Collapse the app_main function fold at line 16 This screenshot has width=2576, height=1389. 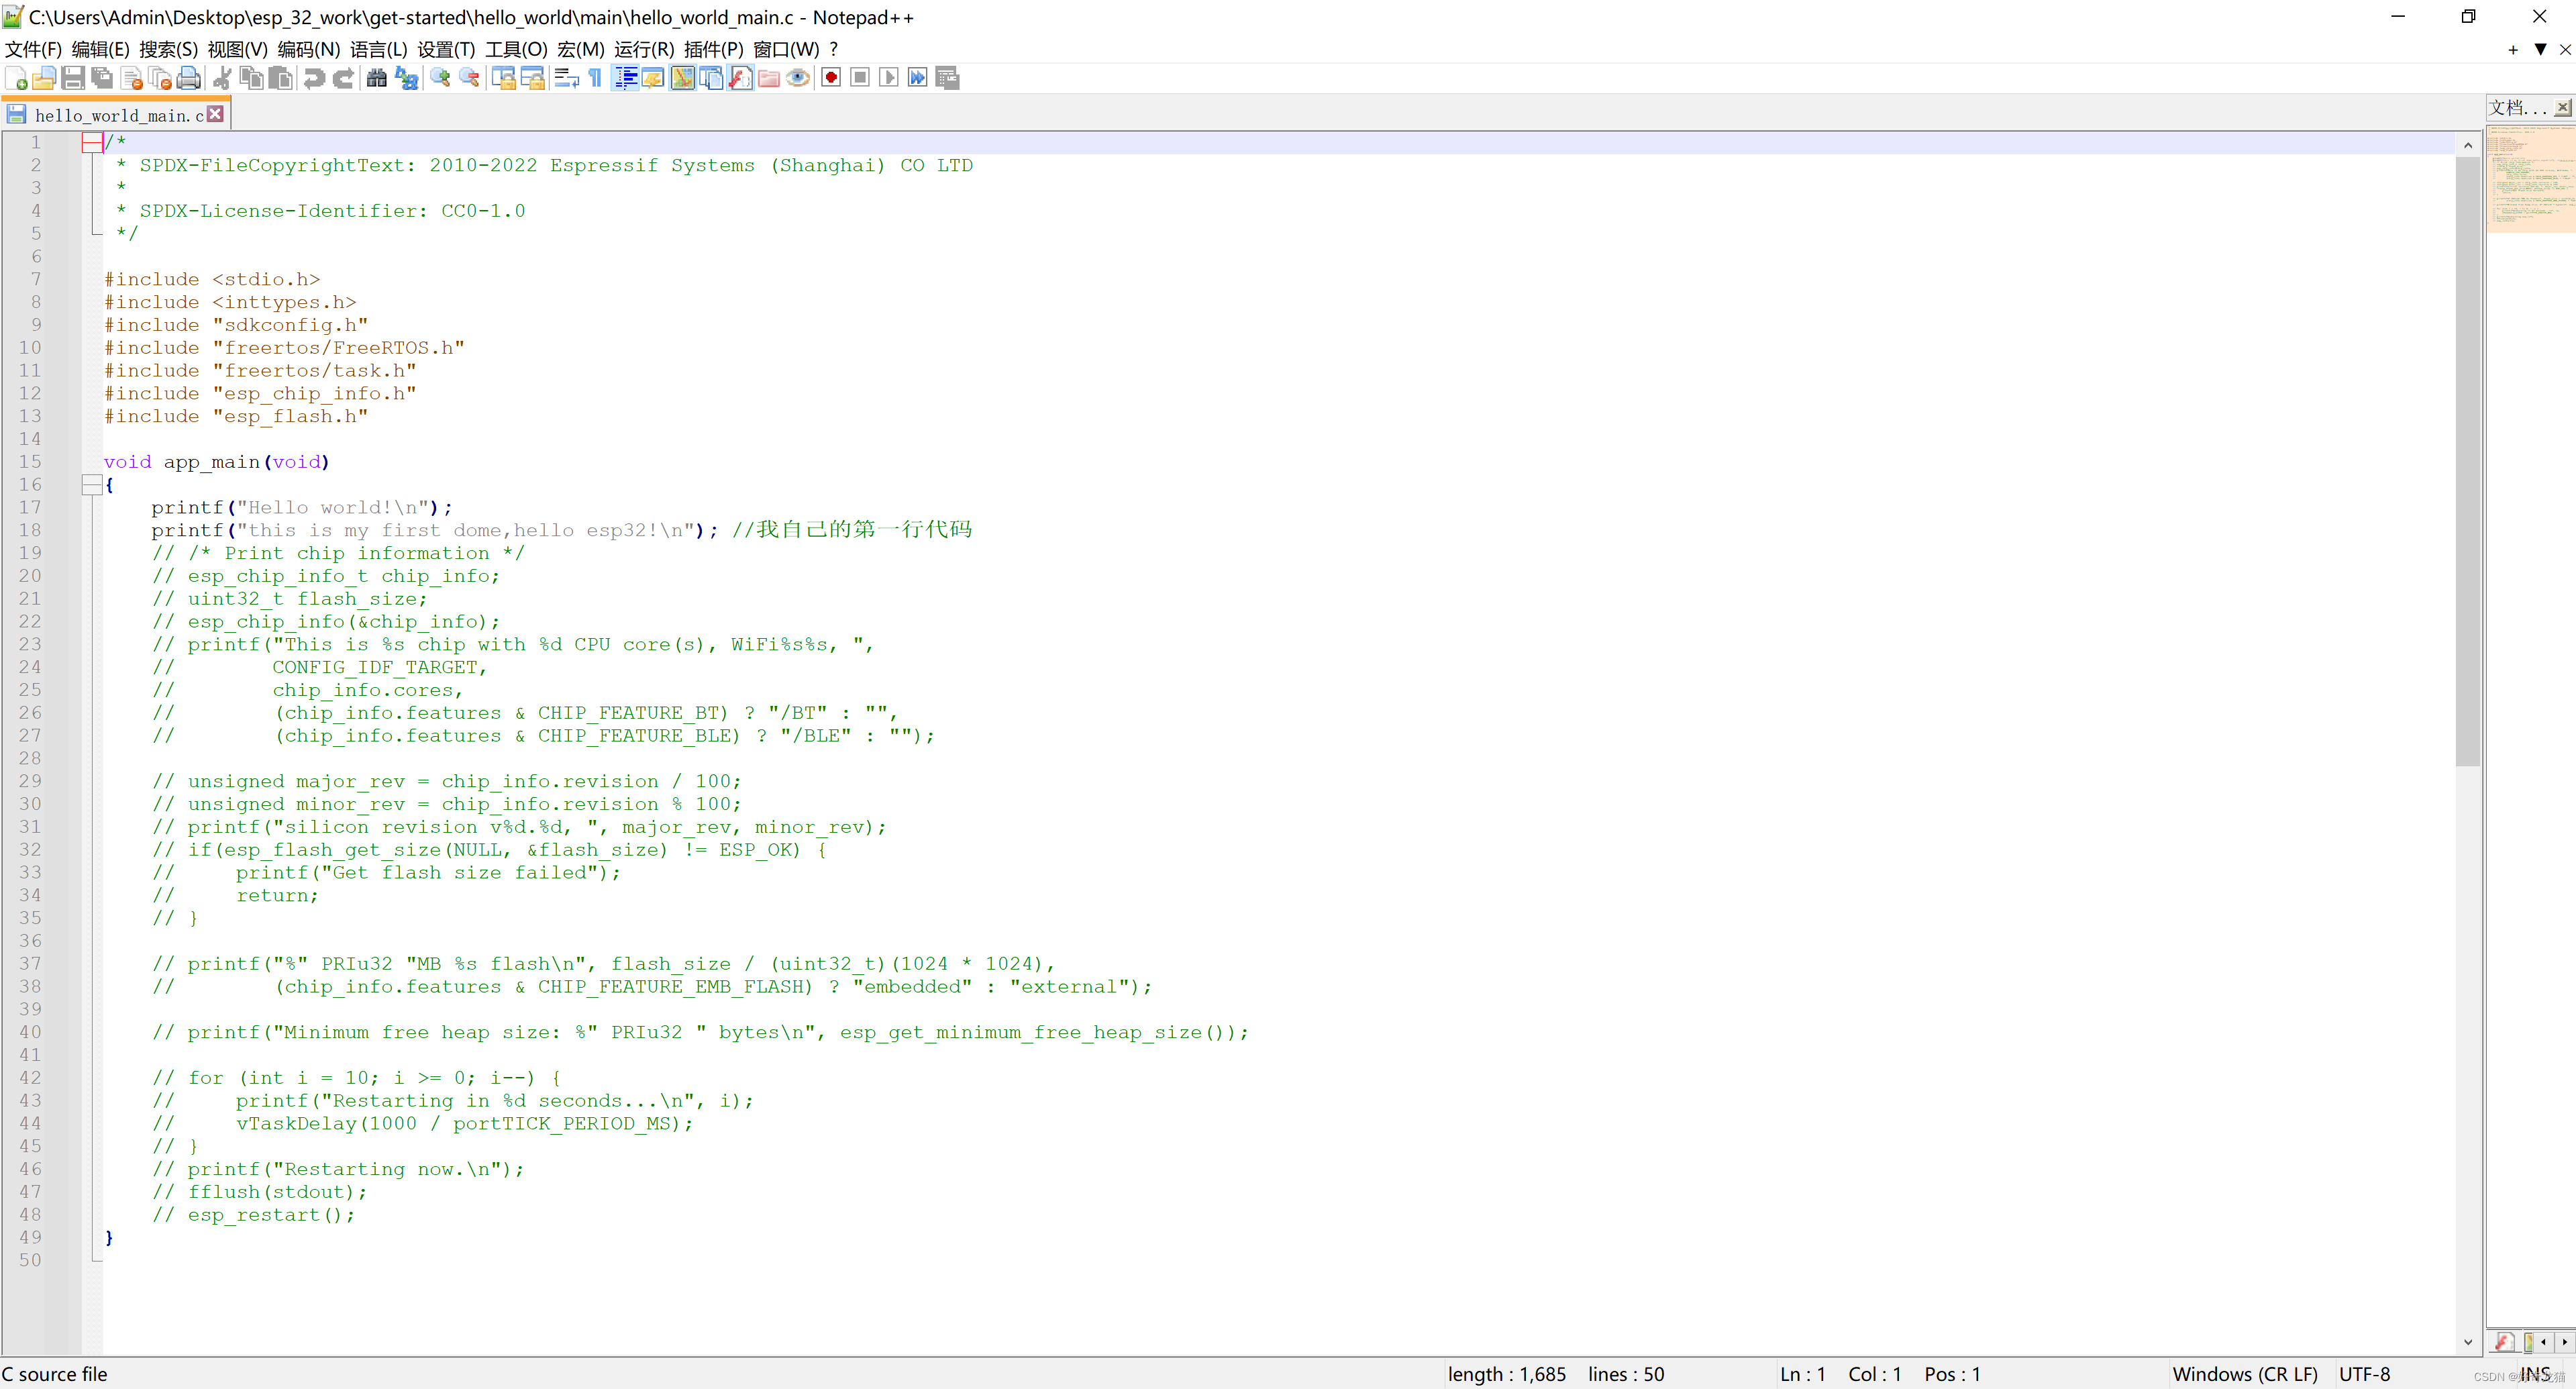click(91, 485)
